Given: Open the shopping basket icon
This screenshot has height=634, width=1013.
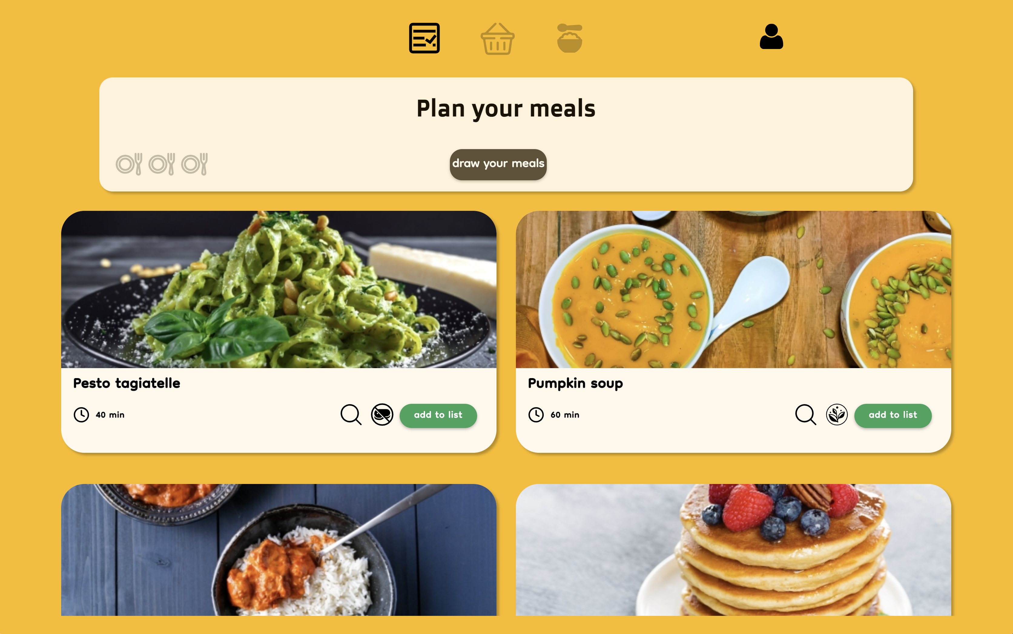Looking at the screenshot, I should click(497, 39).
